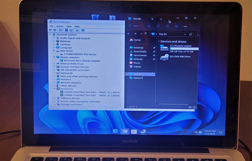Go forward in File Explorer
Screen dimensions: 252x161
[x=135, y=34]
